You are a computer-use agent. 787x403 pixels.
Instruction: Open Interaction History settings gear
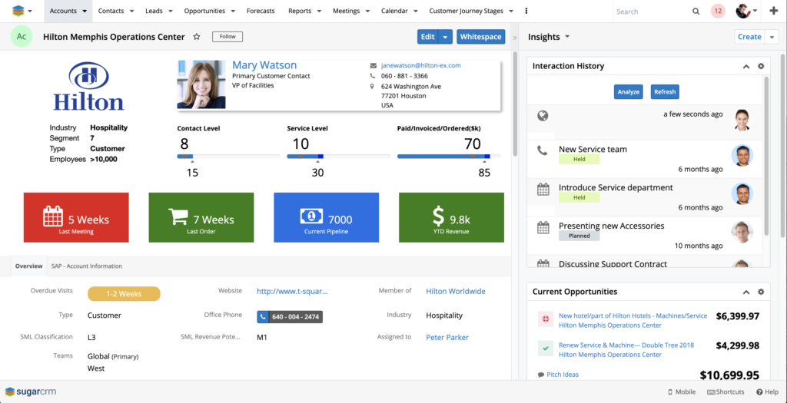[761, 67]
